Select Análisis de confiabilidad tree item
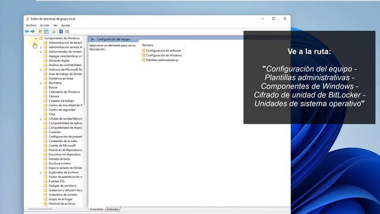380x214 pixels. [65, 65]
